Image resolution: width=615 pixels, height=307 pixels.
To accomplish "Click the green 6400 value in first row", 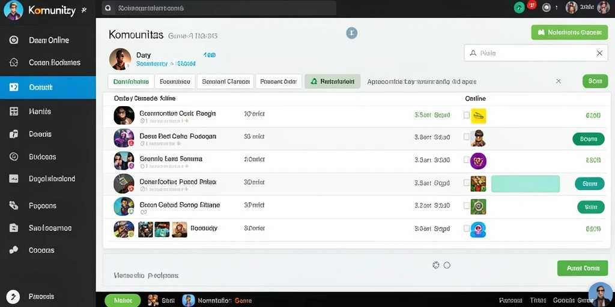I will click(593, 115).
